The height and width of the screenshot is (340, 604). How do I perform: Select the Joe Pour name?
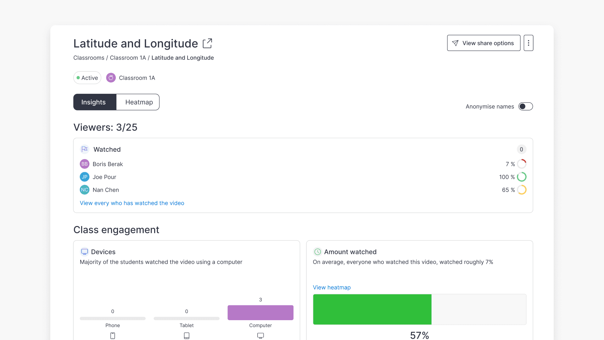[x=104, y=177]
